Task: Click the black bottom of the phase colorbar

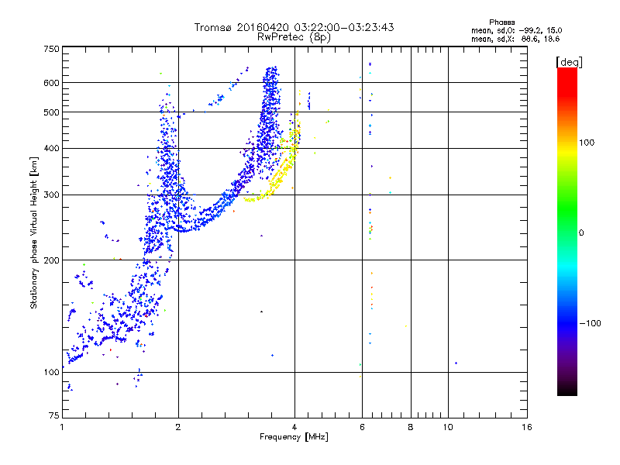Action: click(x=567, y=391)
